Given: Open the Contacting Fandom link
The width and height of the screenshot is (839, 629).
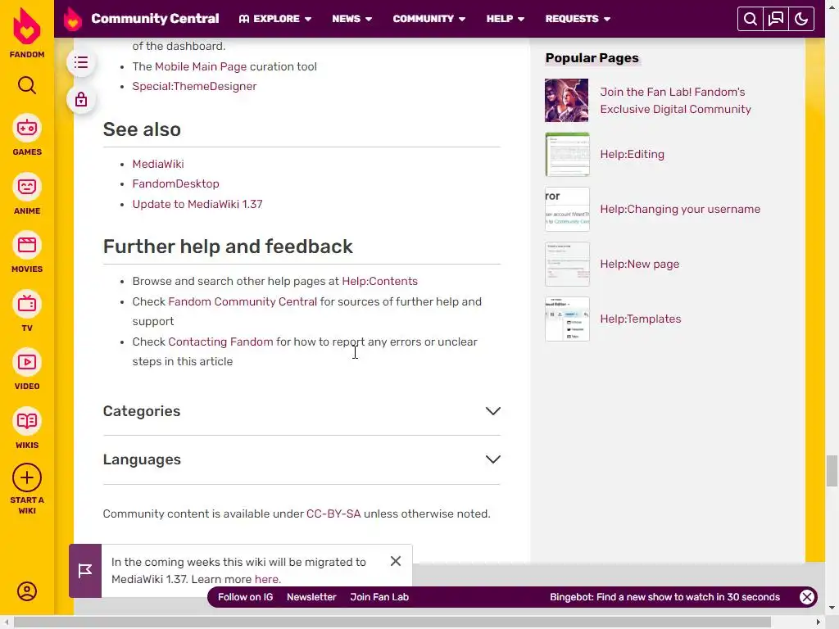Looking at the screenshot, I should pos(220,342).
